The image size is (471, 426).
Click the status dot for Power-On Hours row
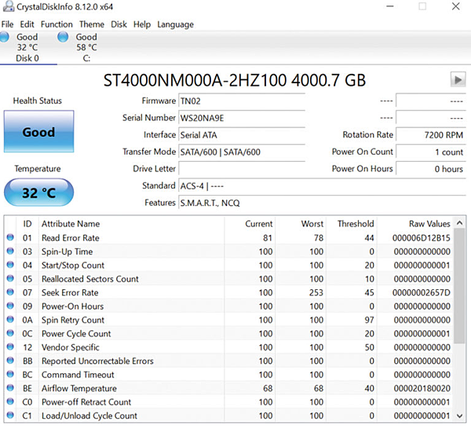(x=10, y=306)
